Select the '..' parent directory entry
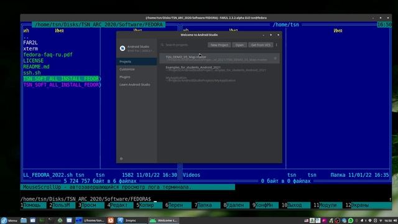This screenshot has width=398, height=224. tap(26, 37)
